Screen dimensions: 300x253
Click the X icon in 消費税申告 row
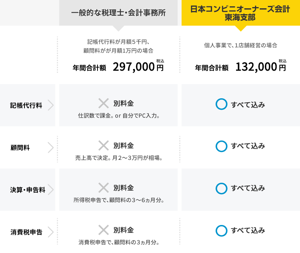click(x=103, y=230)
